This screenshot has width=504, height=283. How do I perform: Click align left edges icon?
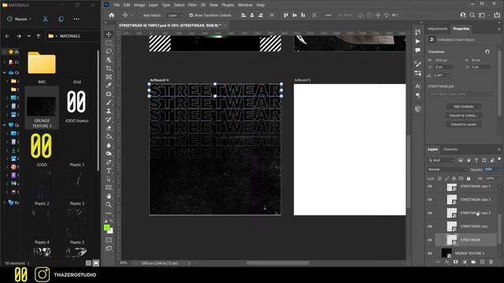point(243,15)
